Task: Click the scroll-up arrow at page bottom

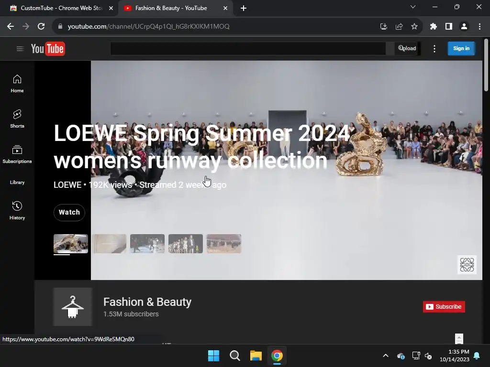Action: pyautogui.click(x=459, y=338)
